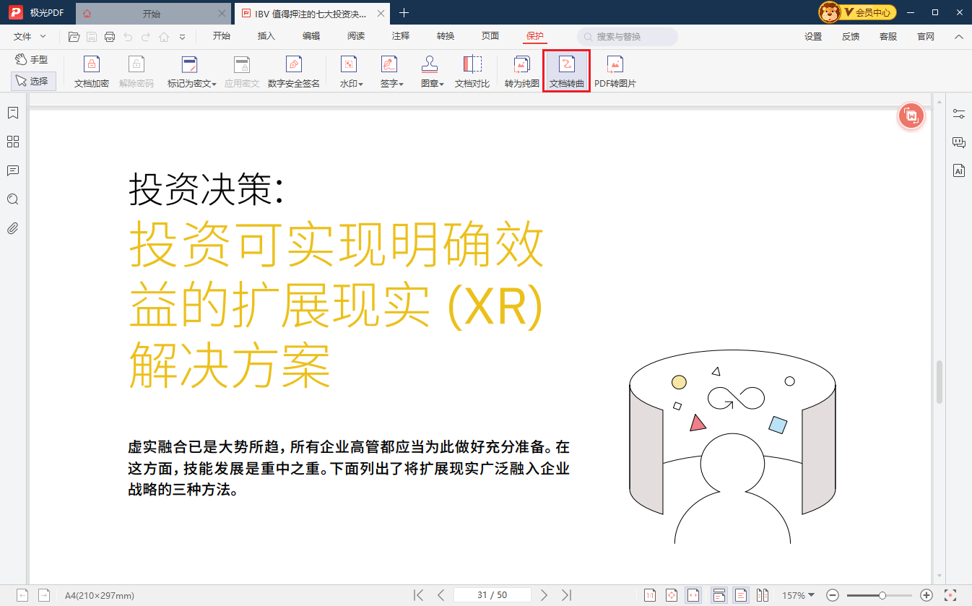Switch to 手型 hand tool mode
Viewport: 972px width, 606px height.
32,60
